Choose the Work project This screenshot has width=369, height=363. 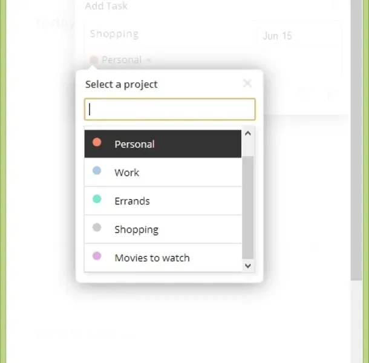(126, 172)
